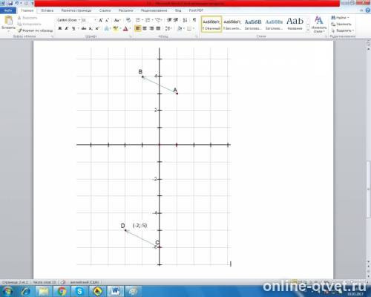Screen dimensions: 371x297
Task: Toggle bold formatting
Action: [59, 28]
